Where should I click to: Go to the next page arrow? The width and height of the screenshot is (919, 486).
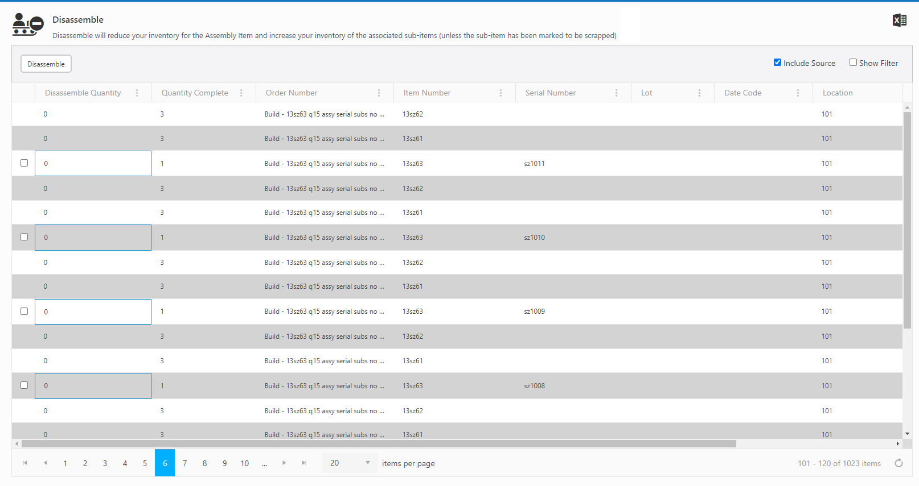[x=284, y=463]
